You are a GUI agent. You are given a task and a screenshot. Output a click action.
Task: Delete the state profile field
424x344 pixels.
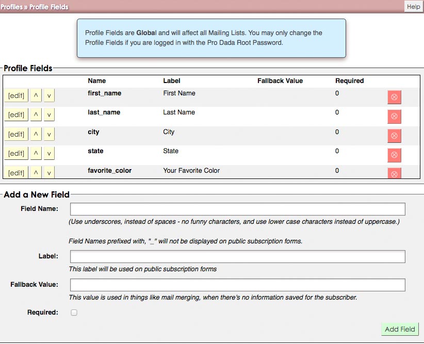coord(394,155)
